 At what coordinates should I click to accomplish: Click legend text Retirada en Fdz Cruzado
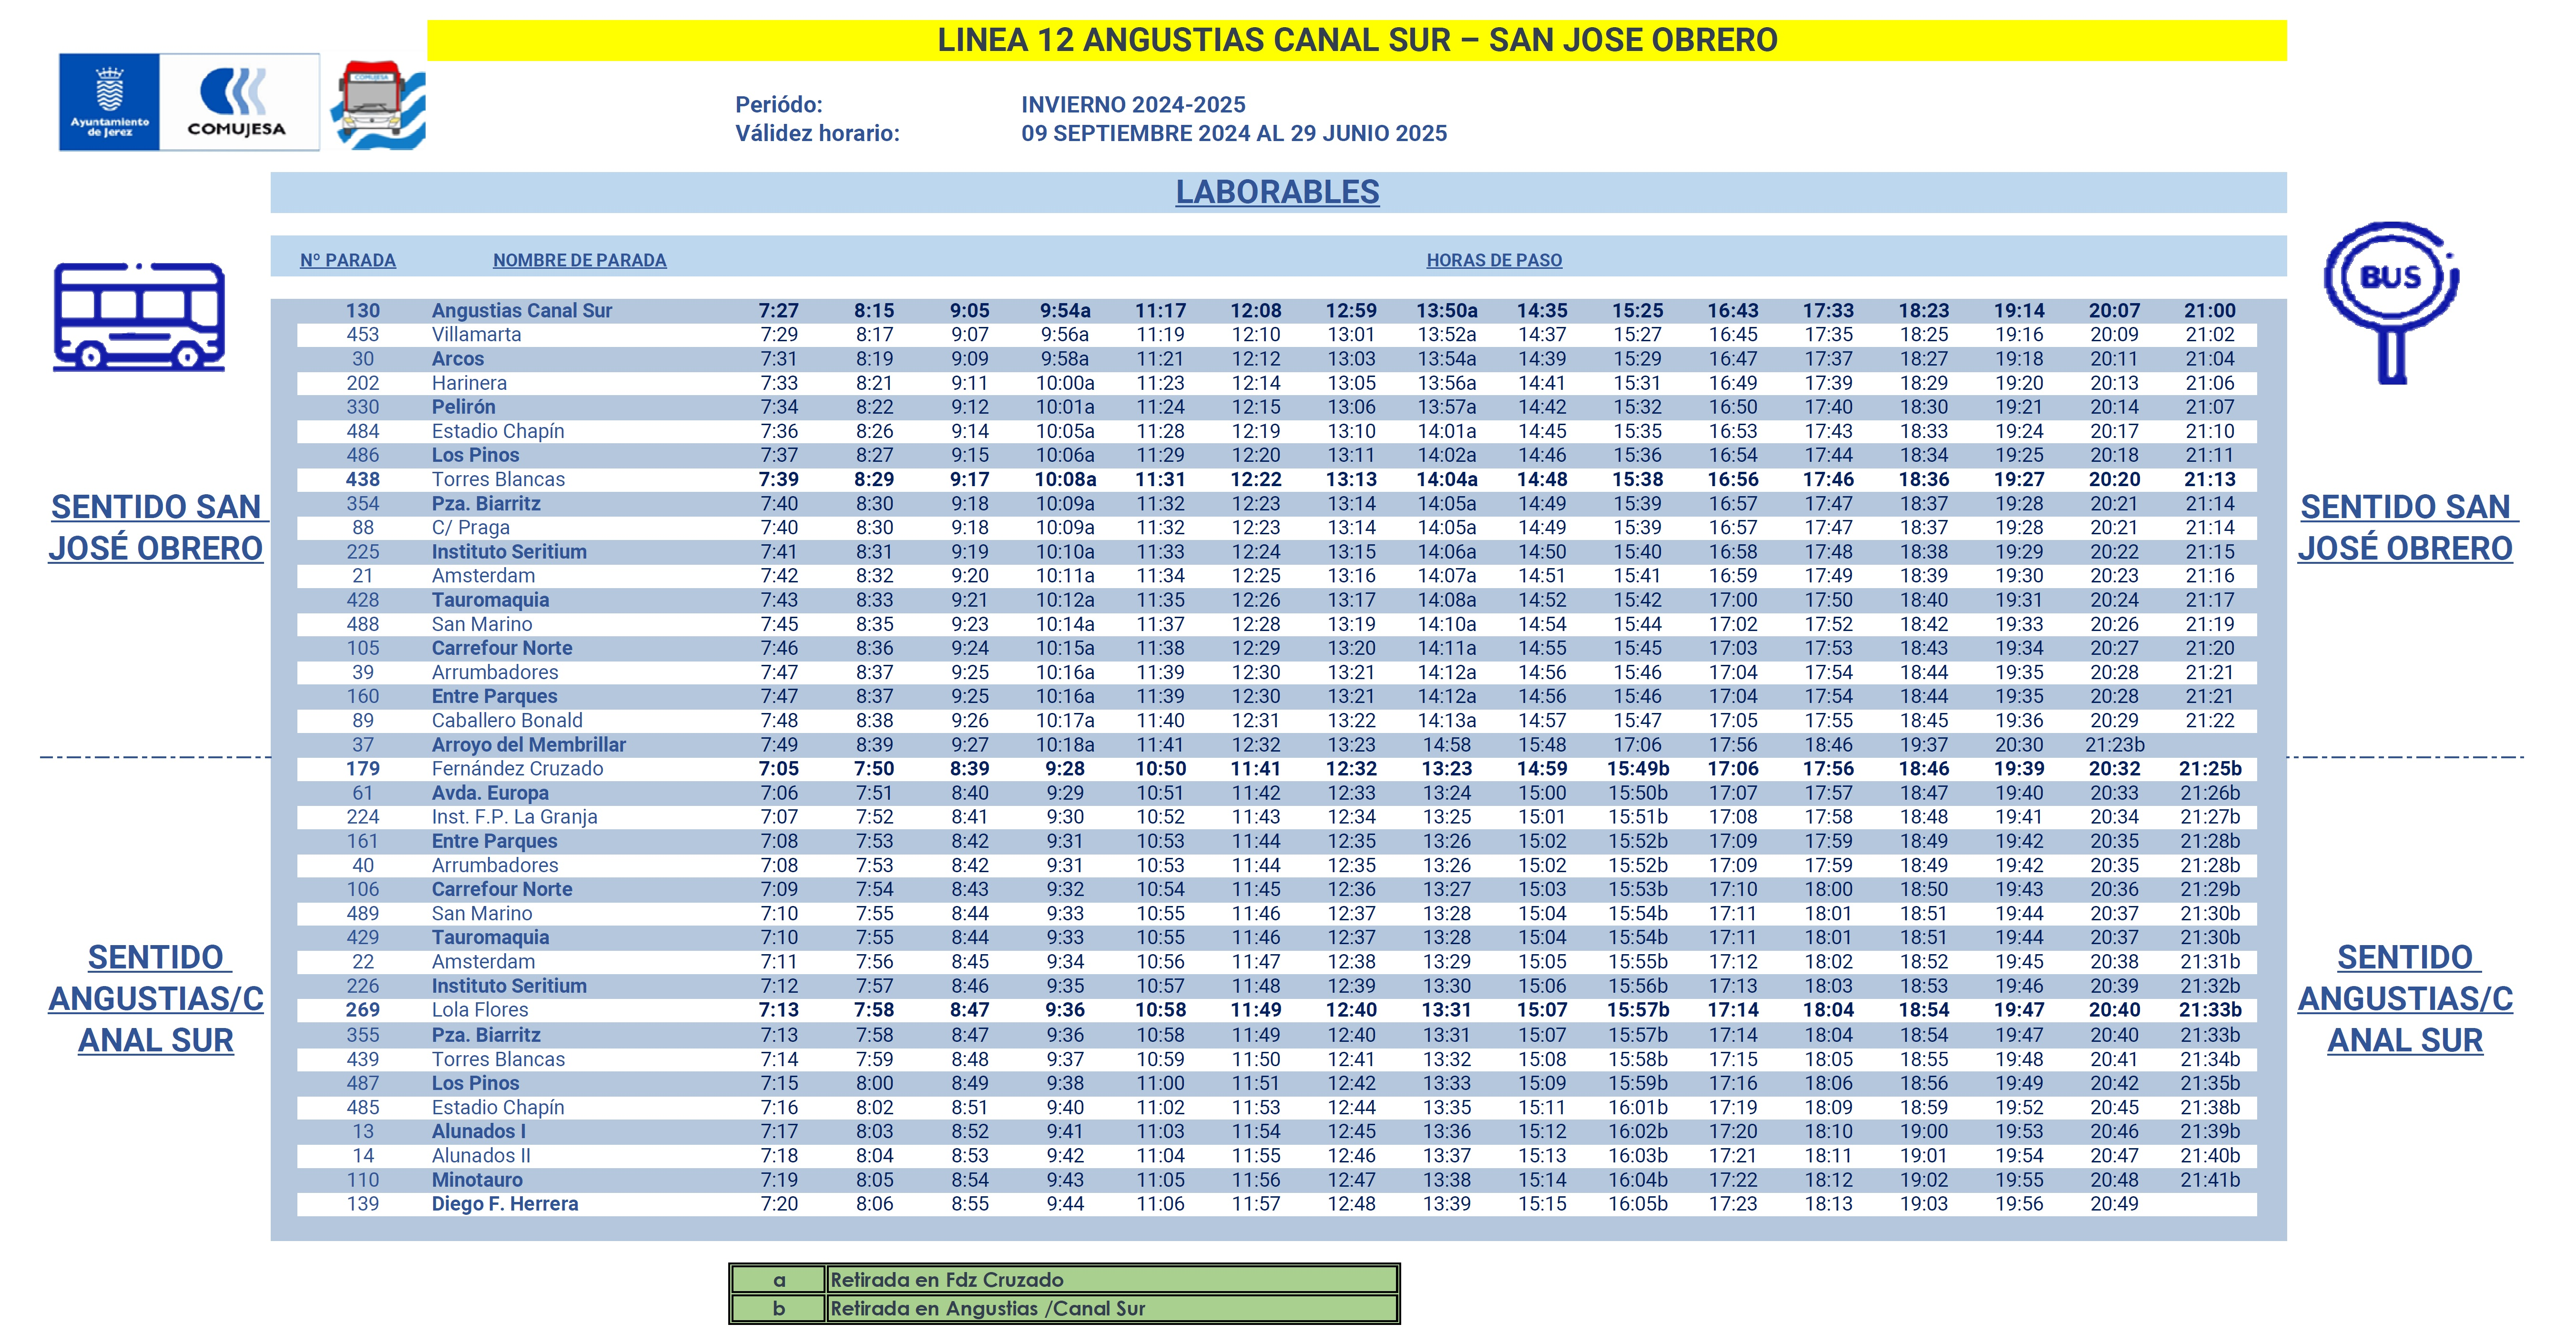point(947,1280)
